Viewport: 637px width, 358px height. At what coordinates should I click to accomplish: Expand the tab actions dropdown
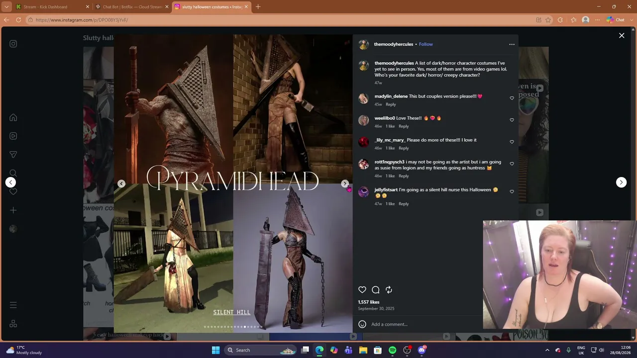(6, 7)
